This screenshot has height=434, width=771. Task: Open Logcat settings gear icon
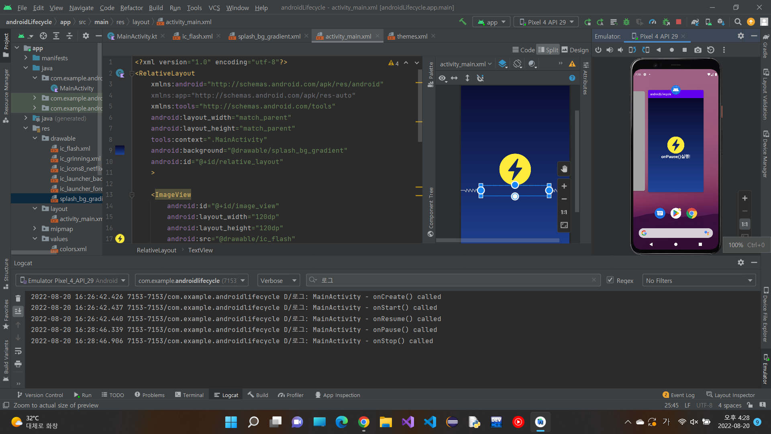pyautogui.click(x=741, y=262)
